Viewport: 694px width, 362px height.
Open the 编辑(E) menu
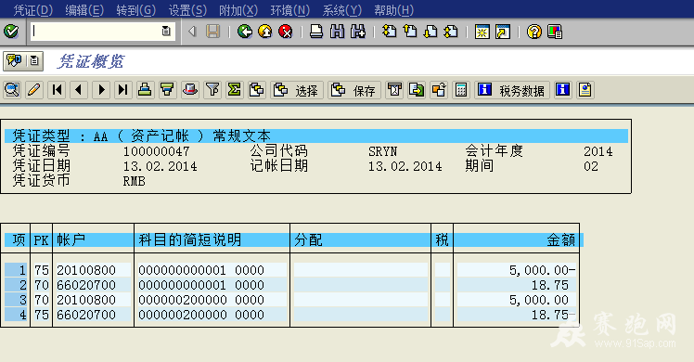84,9
